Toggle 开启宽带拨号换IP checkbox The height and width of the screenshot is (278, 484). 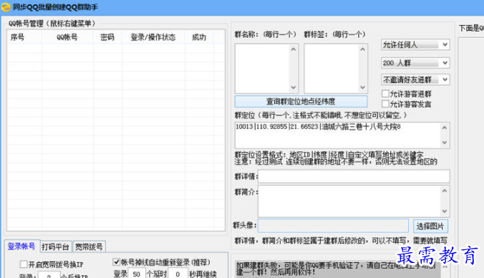point(24,264)
